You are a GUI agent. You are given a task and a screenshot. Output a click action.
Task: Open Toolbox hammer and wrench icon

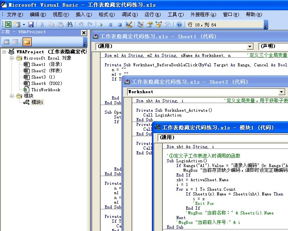point(167,24)
